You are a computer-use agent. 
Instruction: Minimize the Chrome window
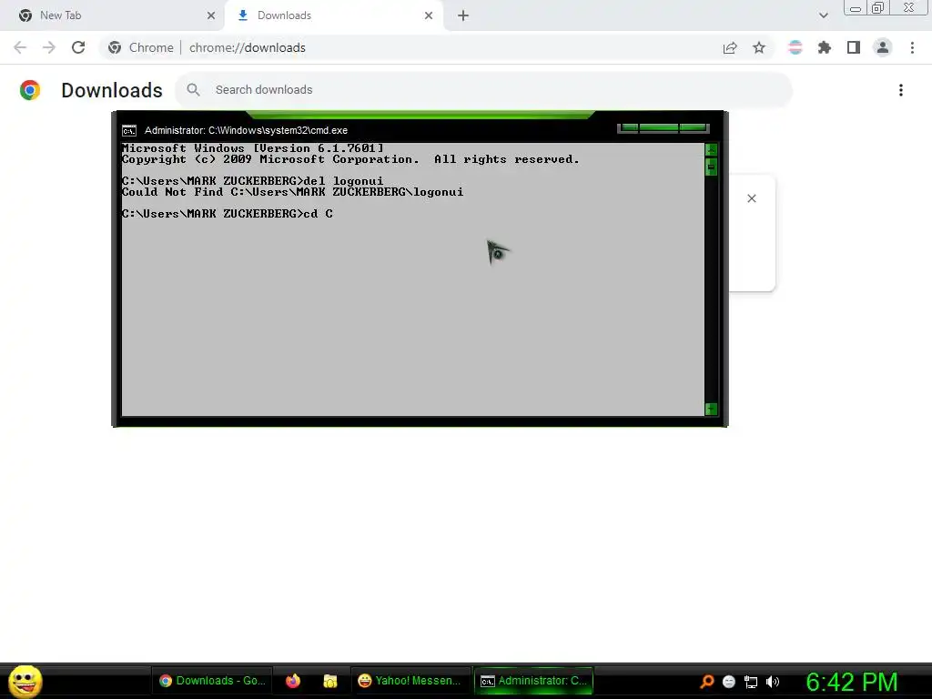[856, 8]
